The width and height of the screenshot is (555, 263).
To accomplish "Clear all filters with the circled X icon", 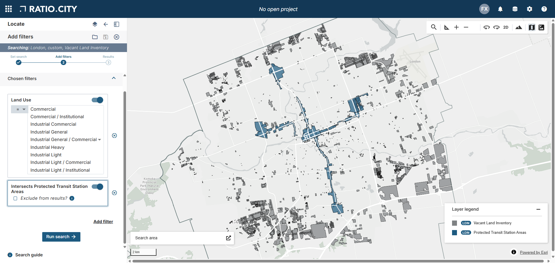I will 117,37.
